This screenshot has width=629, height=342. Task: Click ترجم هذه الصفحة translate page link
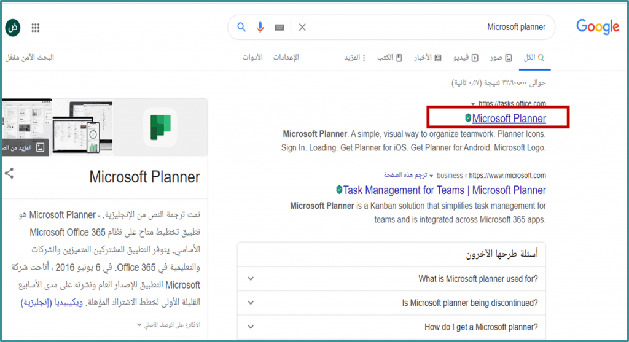(405, 175)
